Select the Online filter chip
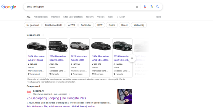213x112 pixels. (x=112, y=25)
